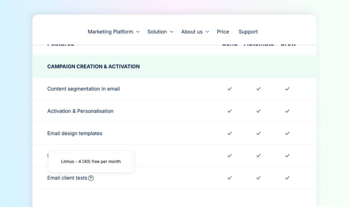
Task: Click the Grow checkmark for Email design templates
Action: (x=287, y=133)
